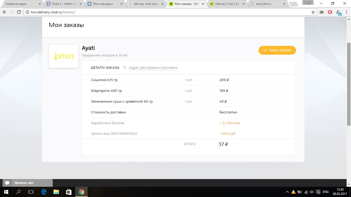Open a new tab button

tap(293, 4)
